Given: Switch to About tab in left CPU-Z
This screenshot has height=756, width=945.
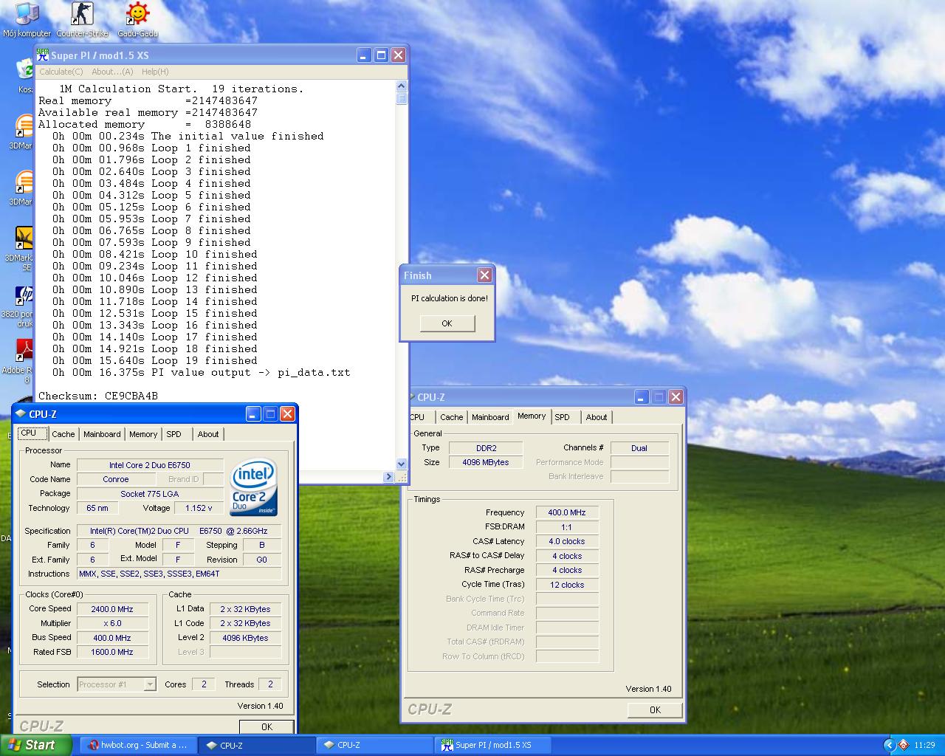Looking at the screenshot, I should [x=208, y=434].
